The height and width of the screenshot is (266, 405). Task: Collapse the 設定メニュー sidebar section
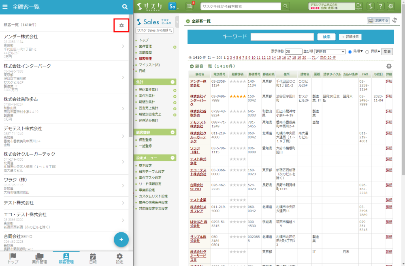[x=173, y=158]
